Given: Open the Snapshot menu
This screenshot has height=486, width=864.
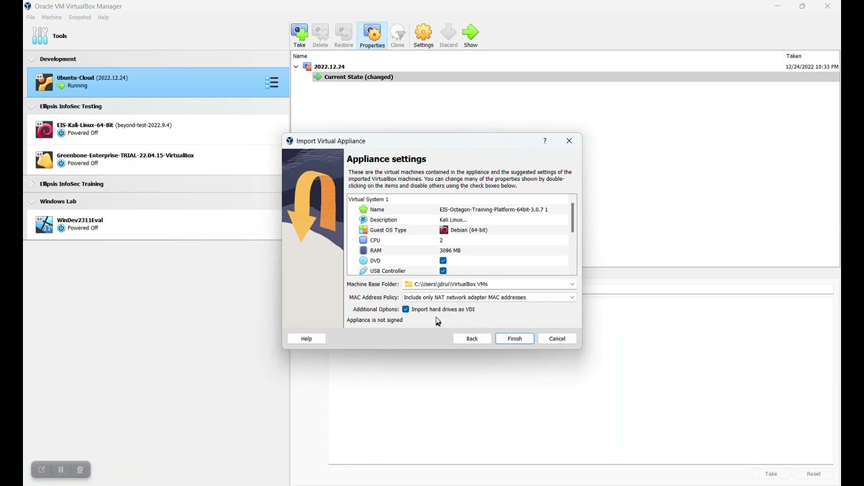Looking at the screenshot, I should [x=80, y=18].
